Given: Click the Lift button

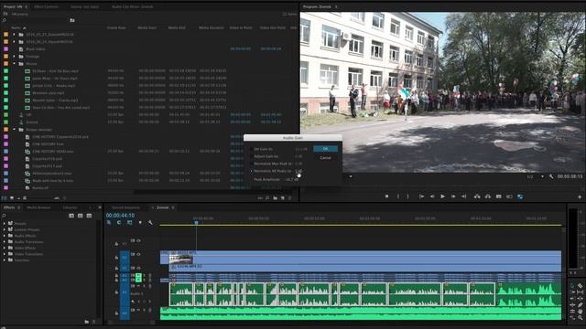Looking at the screenshot, I should coord(477,196).
